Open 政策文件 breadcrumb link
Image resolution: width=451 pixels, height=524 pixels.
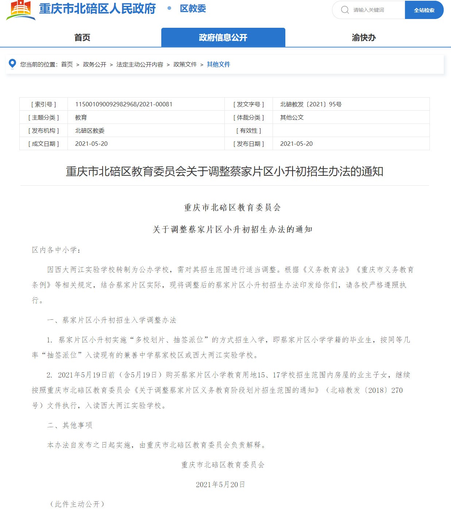185,64
